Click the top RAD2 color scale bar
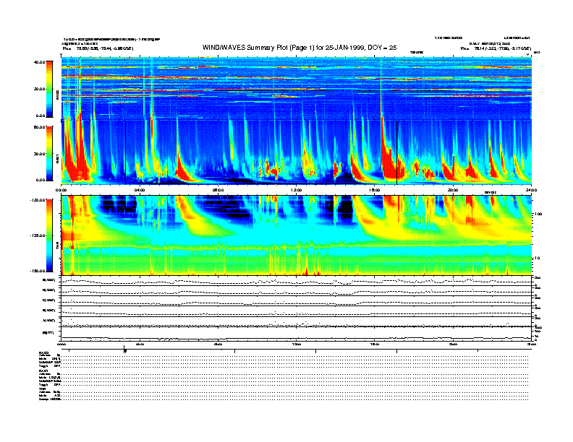Image resolution: width=573 pixels, height=442 pixels. pyautogui.click(x=49, y=89)
